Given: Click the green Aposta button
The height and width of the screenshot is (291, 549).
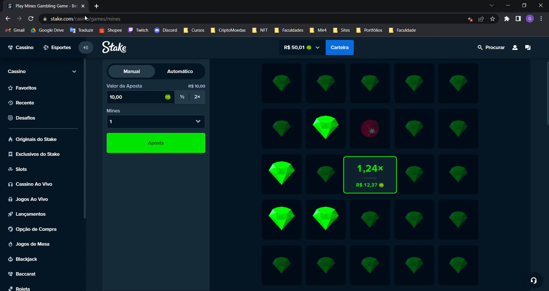Looking at the screenshot, I should (156, 143).
